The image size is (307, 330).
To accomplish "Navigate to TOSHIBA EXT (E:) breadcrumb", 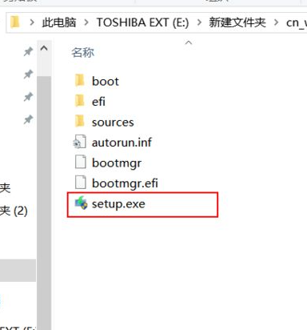I will pos(143,22).
